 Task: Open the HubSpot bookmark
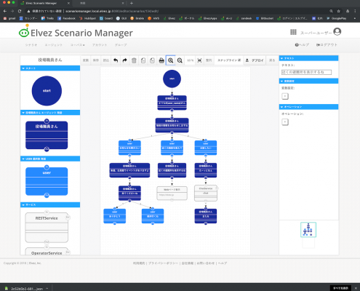(87, 18)
